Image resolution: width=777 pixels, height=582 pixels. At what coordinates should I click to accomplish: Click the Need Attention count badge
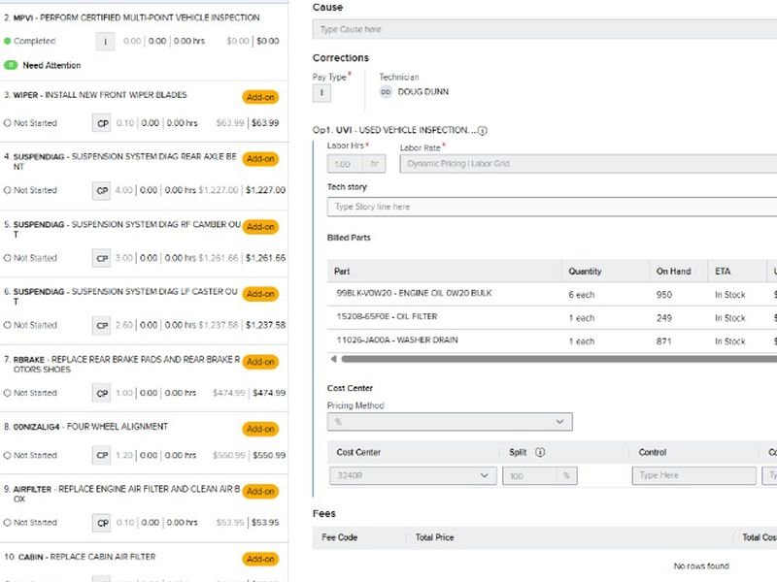click(x=11, y=66)
